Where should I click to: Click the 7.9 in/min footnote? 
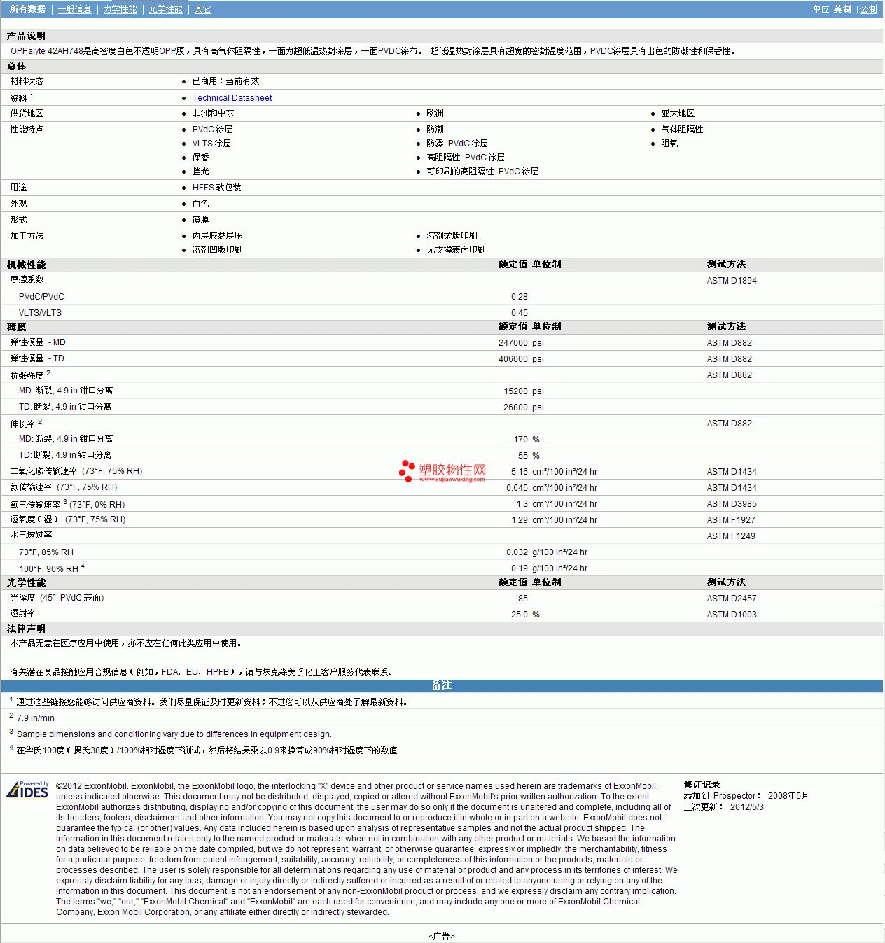(36, 718)
